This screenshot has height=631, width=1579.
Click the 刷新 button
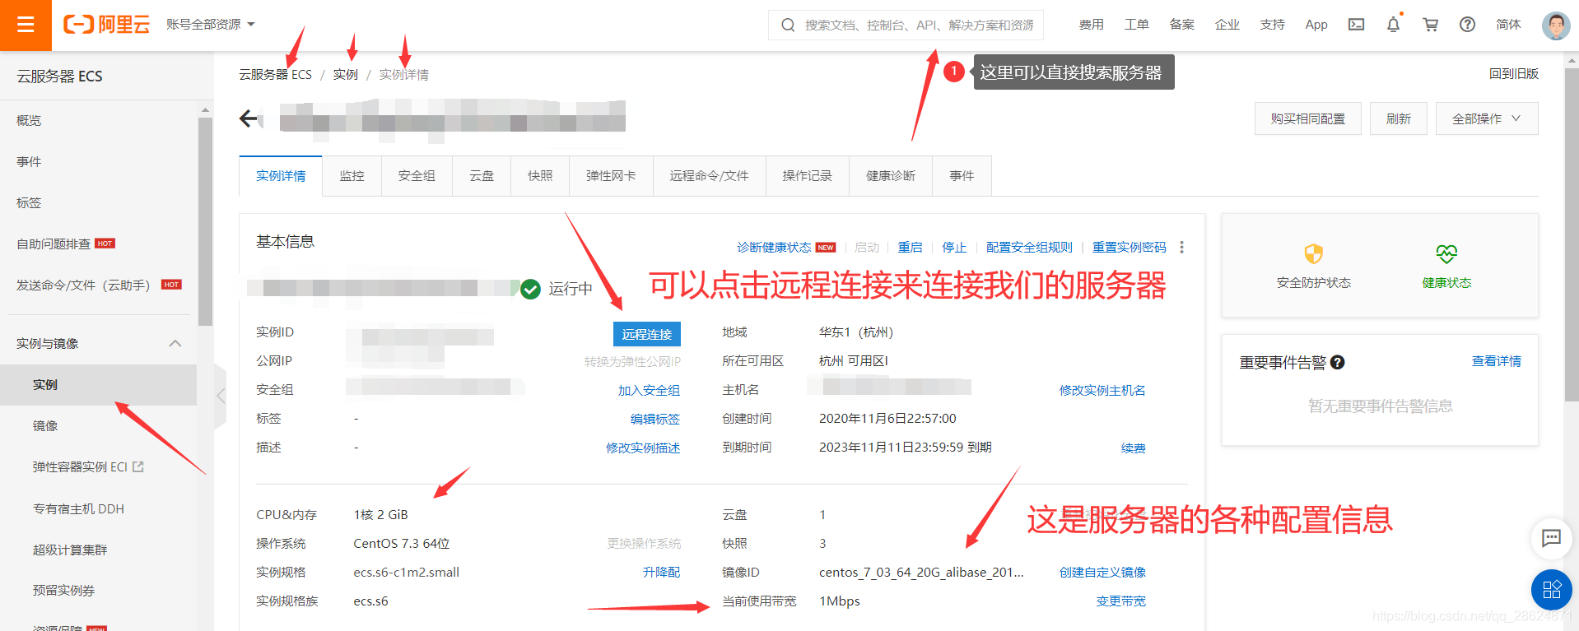(x=1398, y=119)
